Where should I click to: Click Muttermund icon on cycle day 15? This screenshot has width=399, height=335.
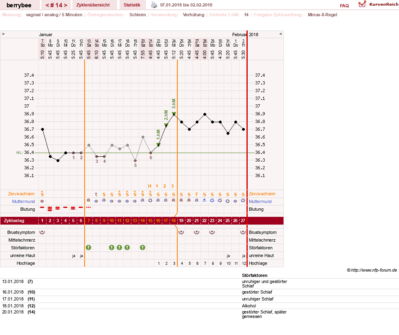(x=150, y=200)
